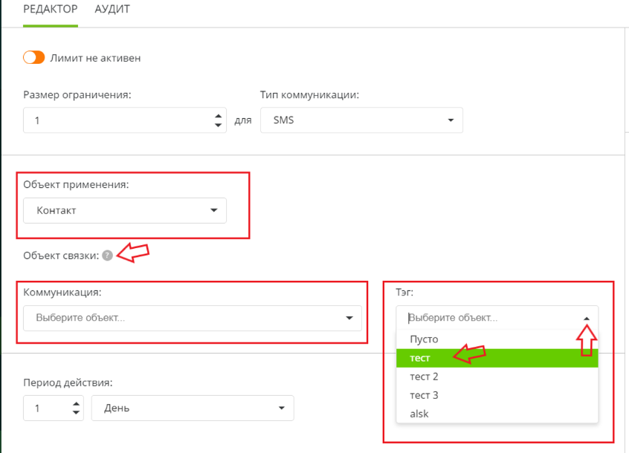
Task: Open the АУДИТ tab
Action: pyautogui.click(x=112, y=10)
